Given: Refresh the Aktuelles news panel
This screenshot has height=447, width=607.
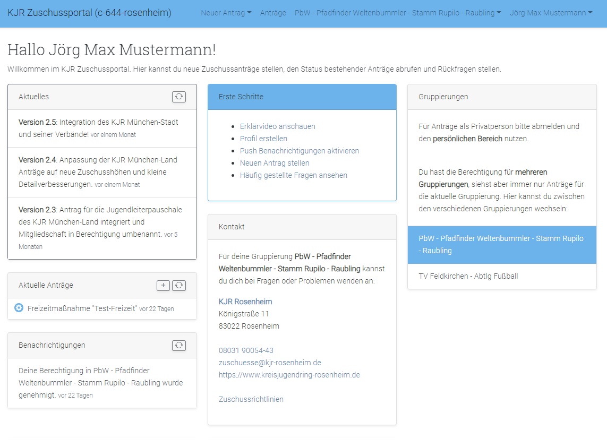Looking at the screenshot, I should 179,97.
